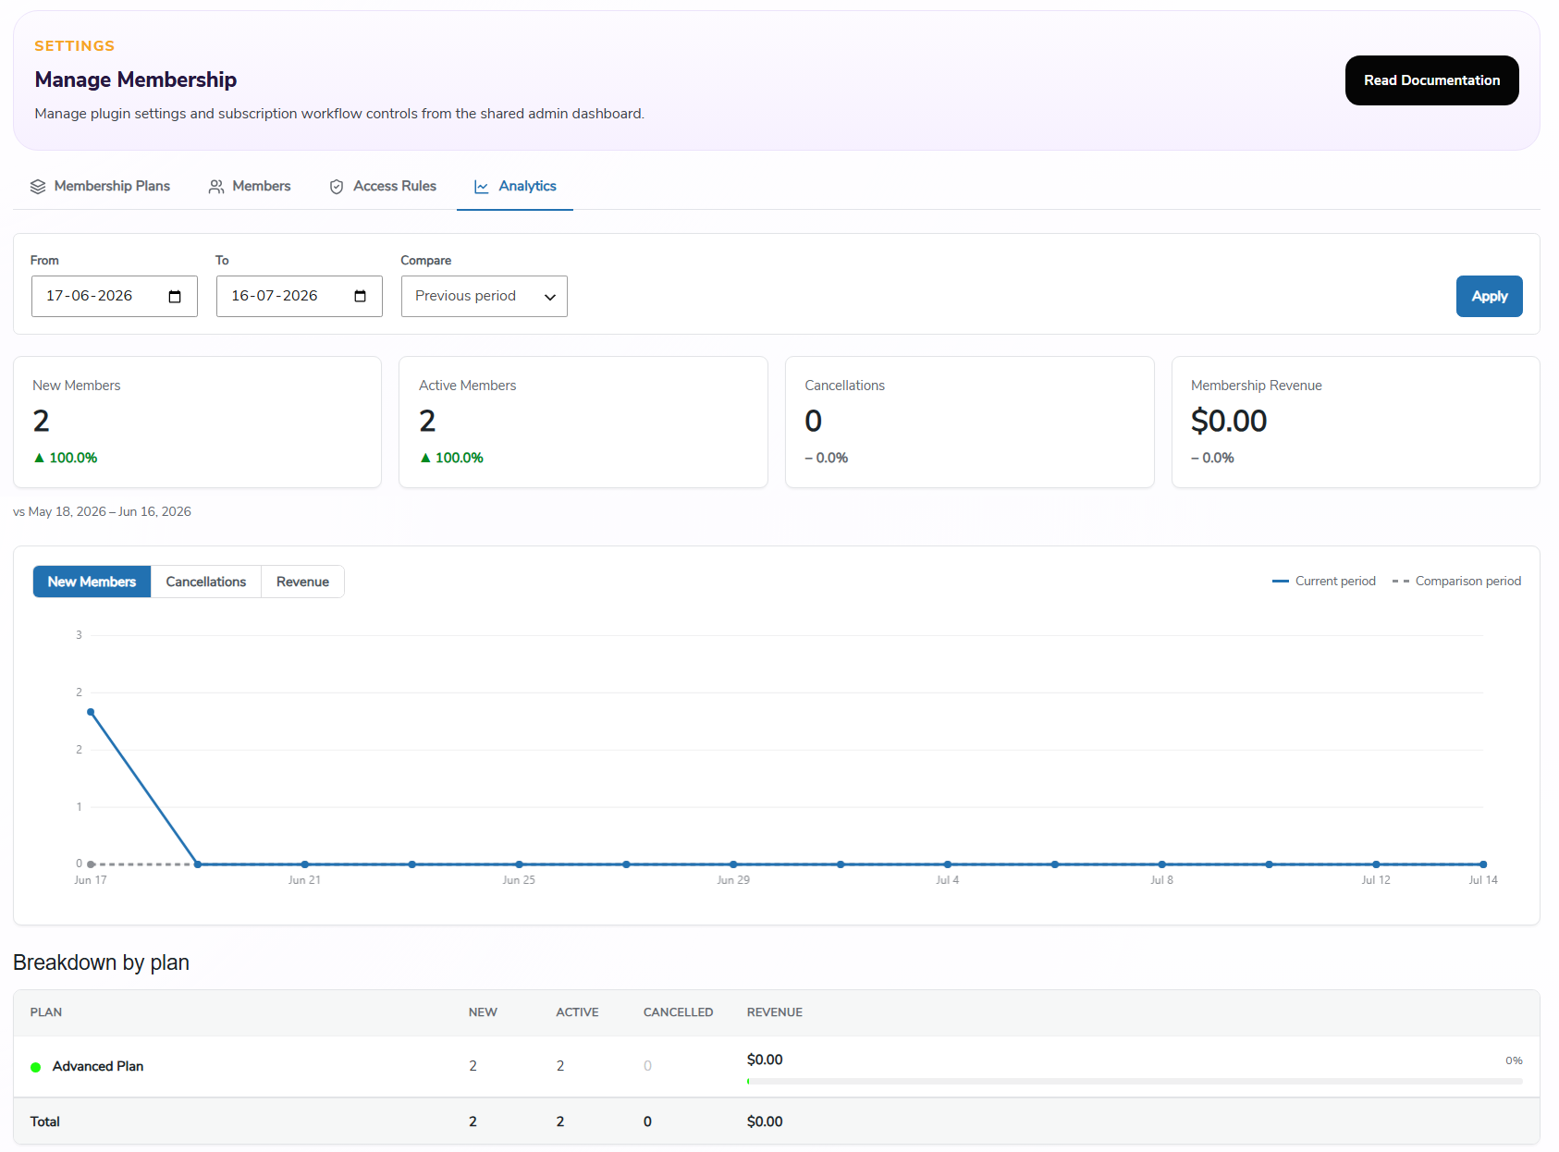
Task: Click the 0% revenue share label
Action: click(x=1514, y=1060)
